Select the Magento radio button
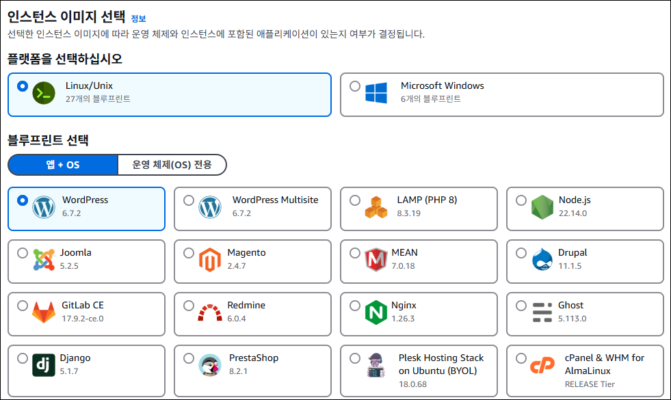671x400 pixels. point(189,253)
